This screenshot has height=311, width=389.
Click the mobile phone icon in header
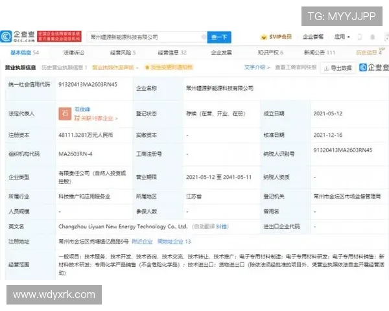(x=359, y=37)
